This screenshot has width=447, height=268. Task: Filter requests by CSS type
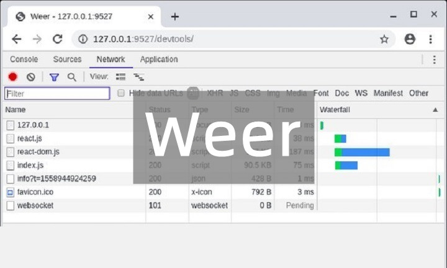[253, 93]
